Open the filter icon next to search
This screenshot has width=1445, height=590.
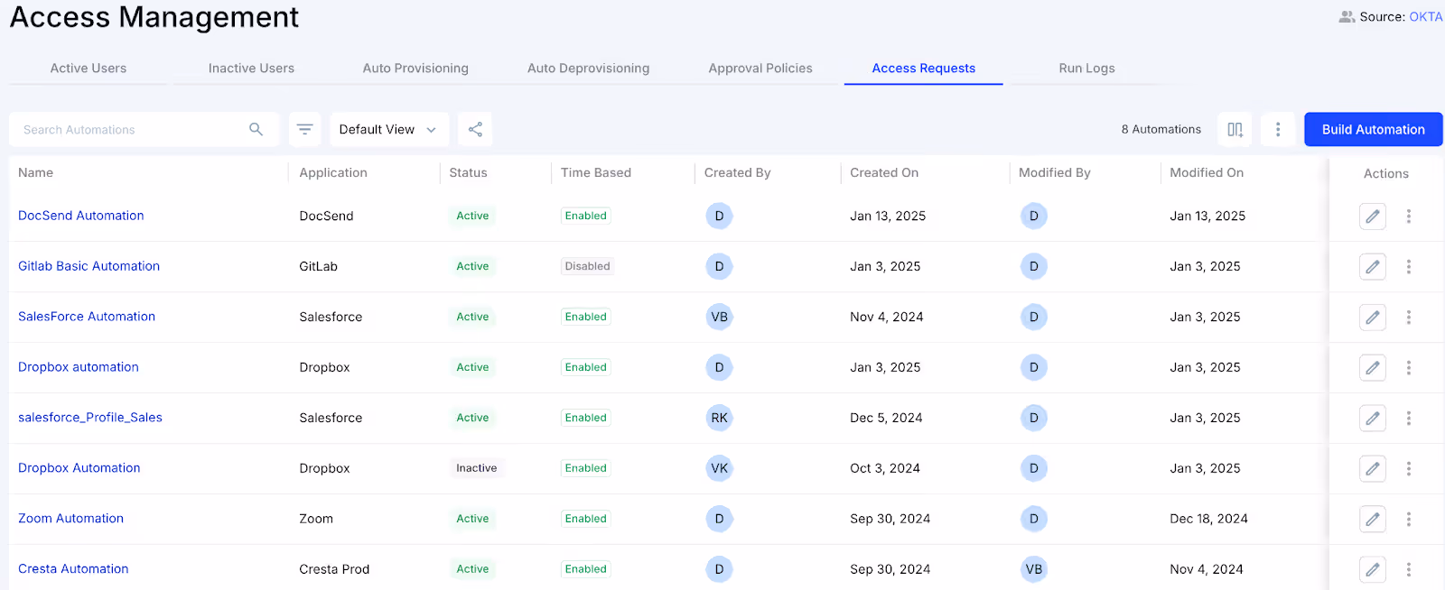305,129
